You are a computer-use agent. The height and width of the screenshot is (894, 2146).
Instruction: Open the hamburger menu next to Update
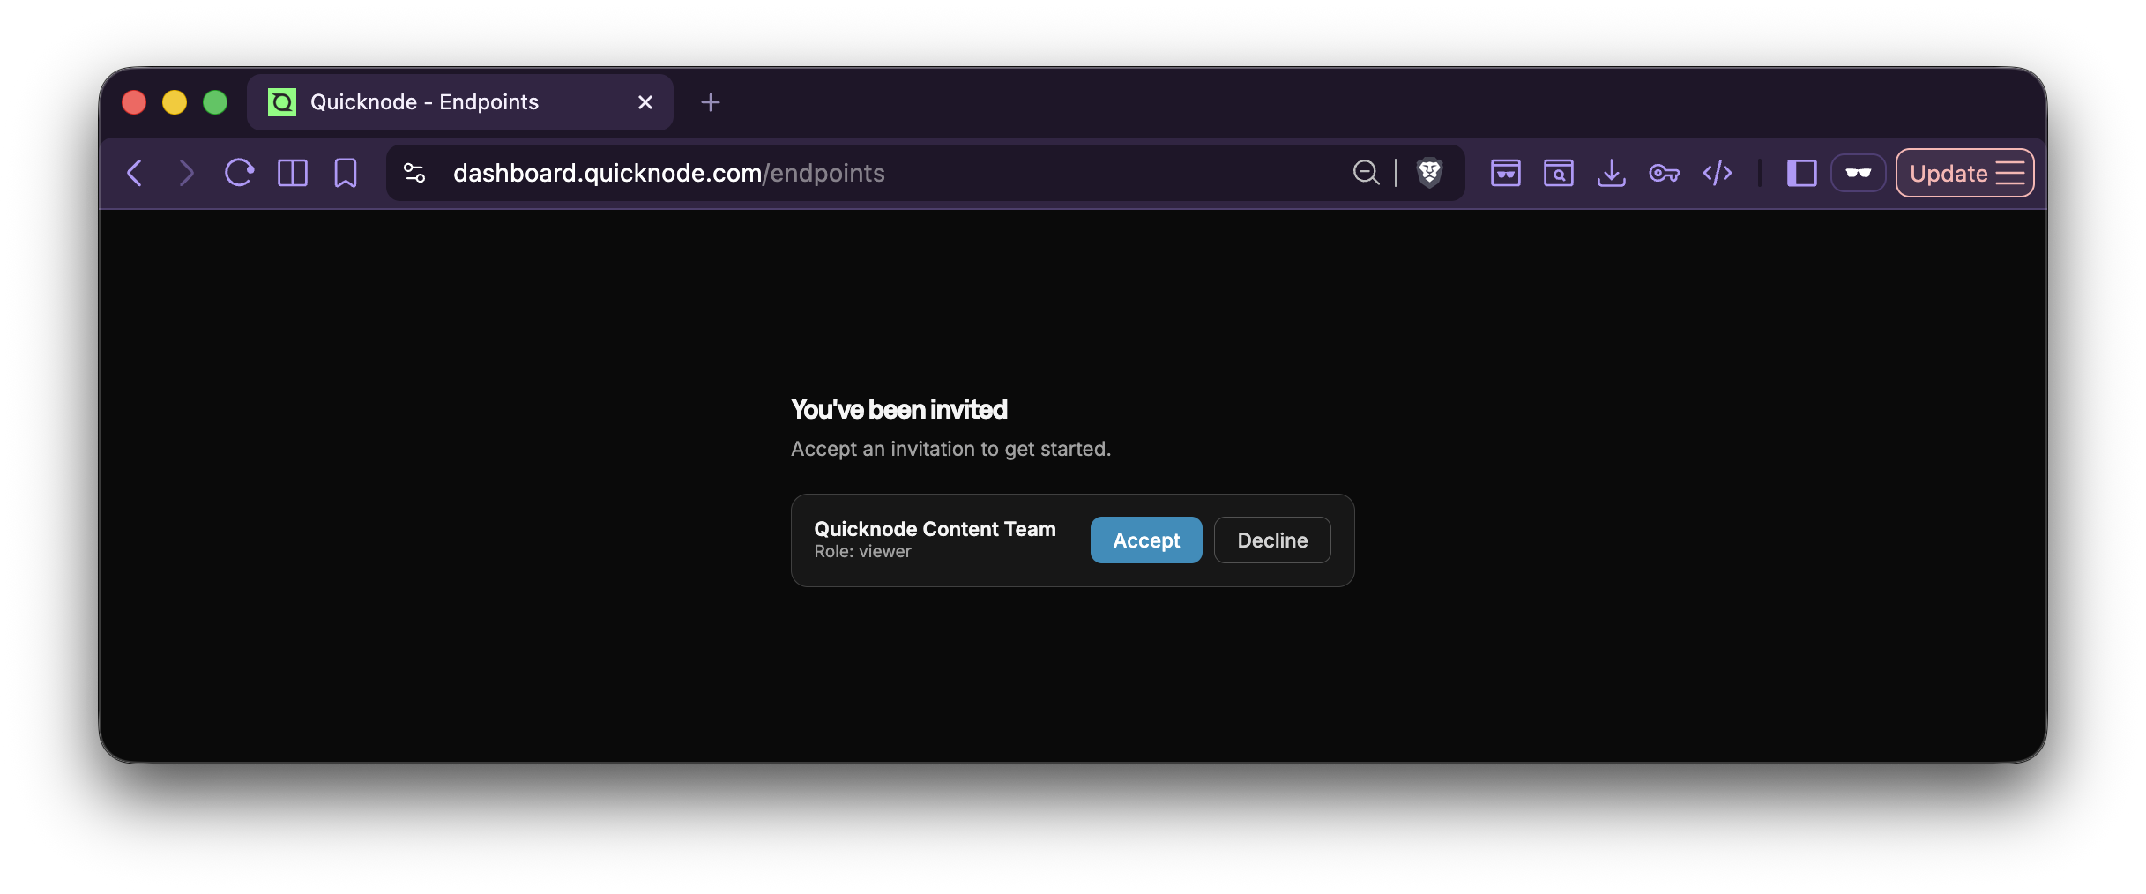pyautogui.click(x=2010, y=173)
